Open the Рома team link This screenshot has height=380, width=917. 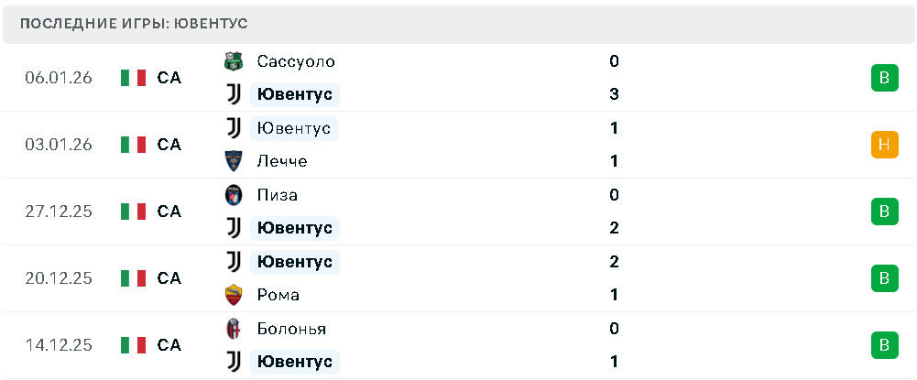(278, 295)
